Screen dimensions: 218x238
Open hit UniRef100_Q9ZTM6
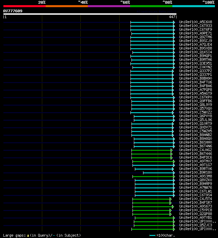[x=196, y=37]
